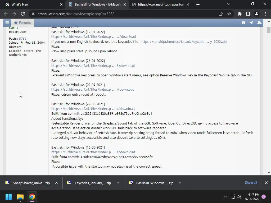The height and width of the screenshot is (203, 271).
Task: Close the downloads bar
Action: [266, 183]
